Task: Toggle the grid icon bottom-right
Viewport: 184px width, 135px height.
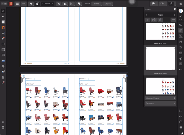Action: coord(181,111)
